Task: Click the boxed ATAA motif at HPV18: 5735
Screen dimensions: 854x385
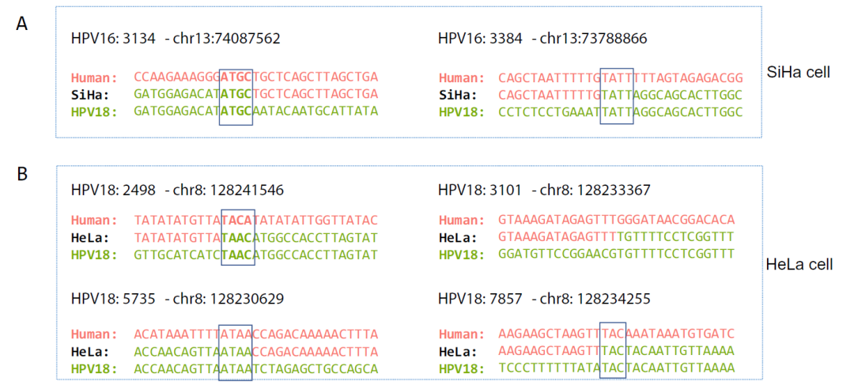Action: [236, 351]
